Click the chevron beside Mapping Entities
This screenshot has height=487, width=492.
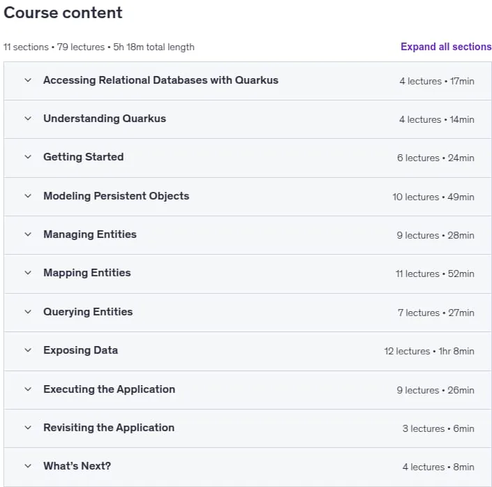pyautogui.click(x=28, y=273)
